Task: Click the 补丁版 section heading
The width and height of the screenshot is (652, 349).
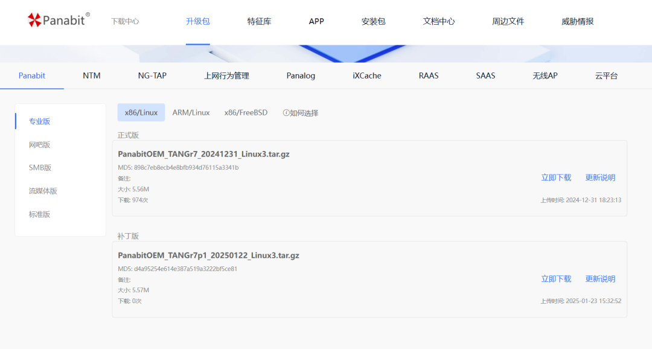Action: click(x=128, y=236)
